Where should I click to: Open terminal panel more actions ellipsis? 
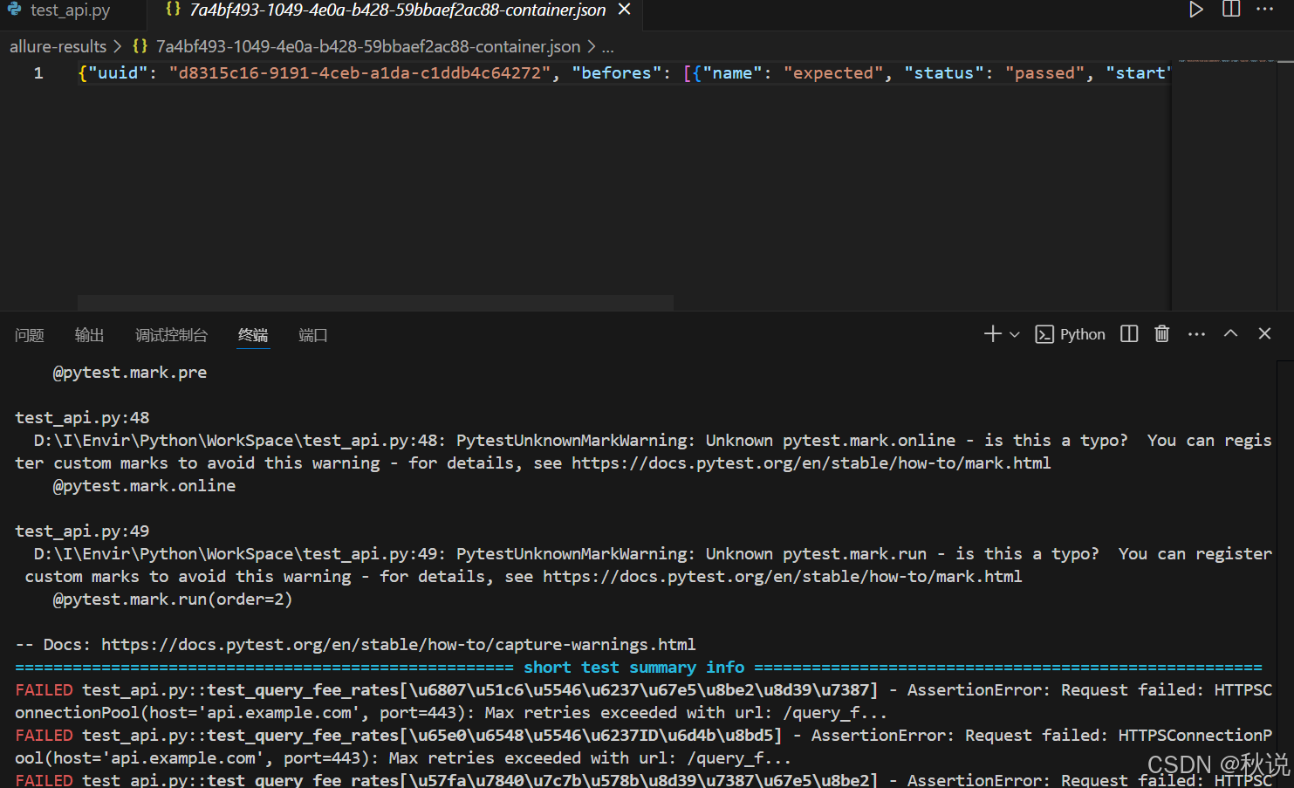[x=1196, y=334]
